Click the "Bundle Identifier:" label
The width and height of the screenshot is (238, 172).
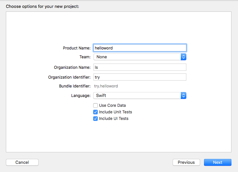pos(75,86)
